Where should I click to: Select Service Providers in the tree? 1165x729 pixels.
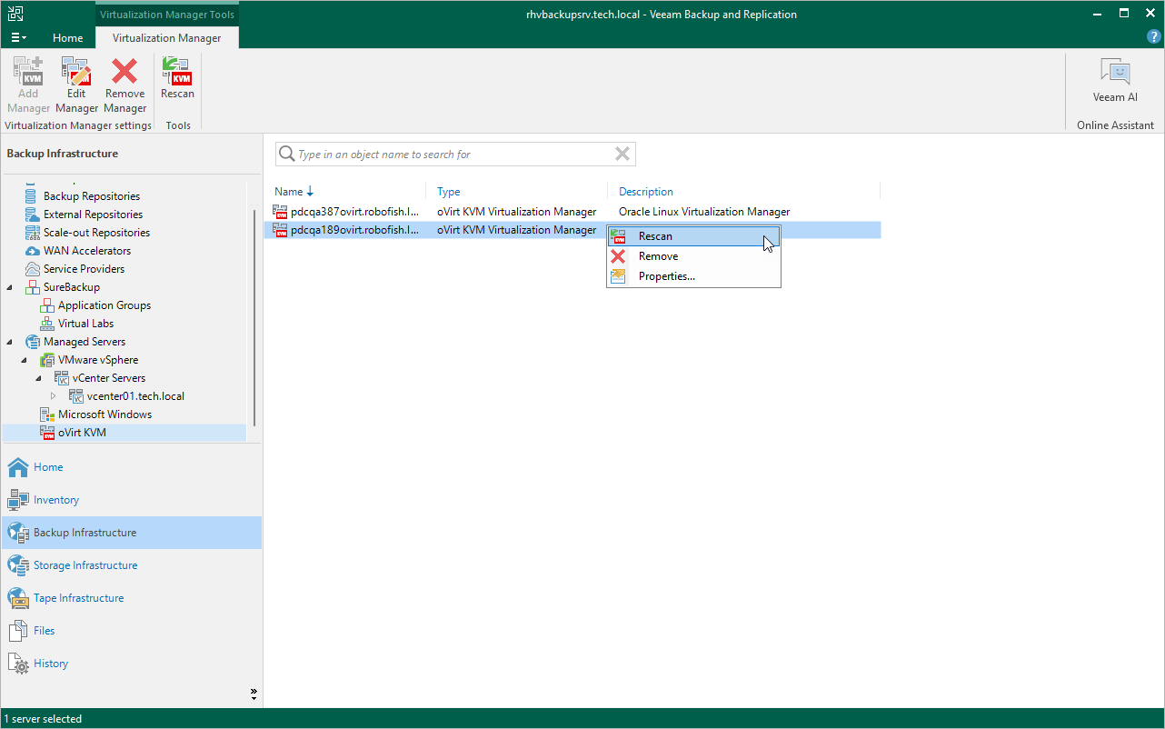(85, 269)
